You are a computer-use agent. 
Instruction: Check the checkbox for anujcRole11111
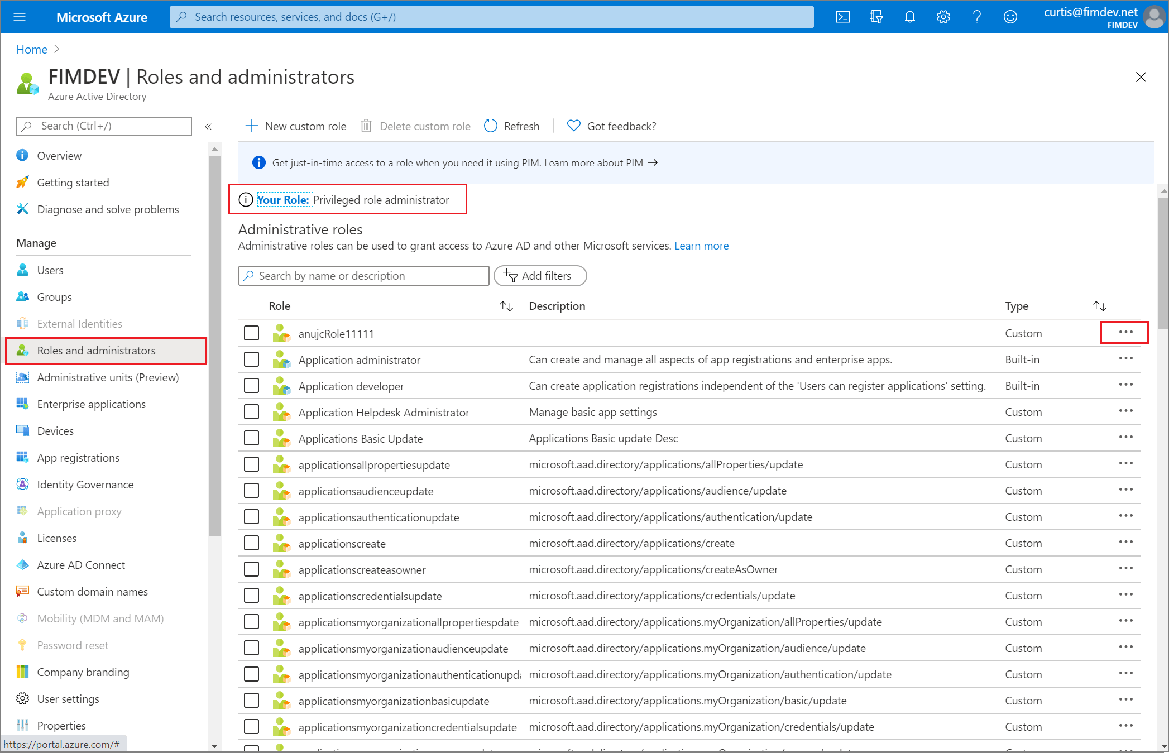tap(251, 333)
